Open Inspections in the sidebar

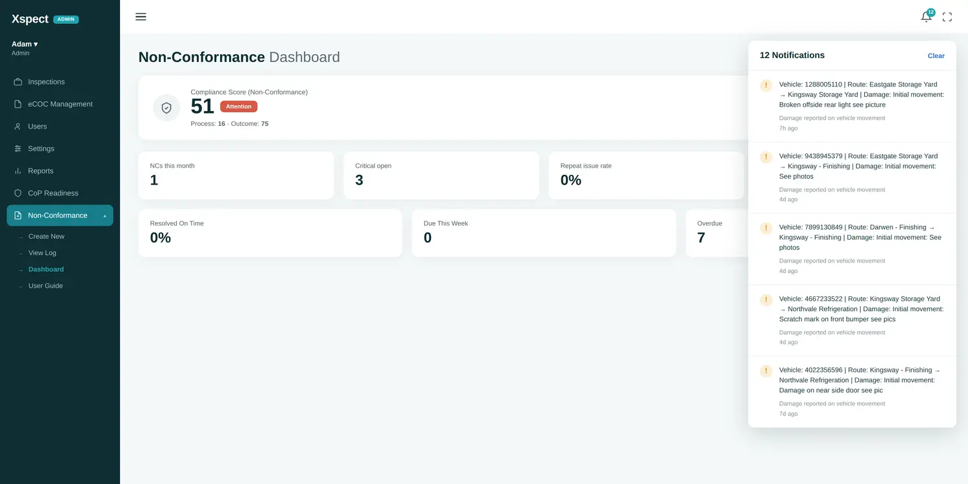click(60, 82)
